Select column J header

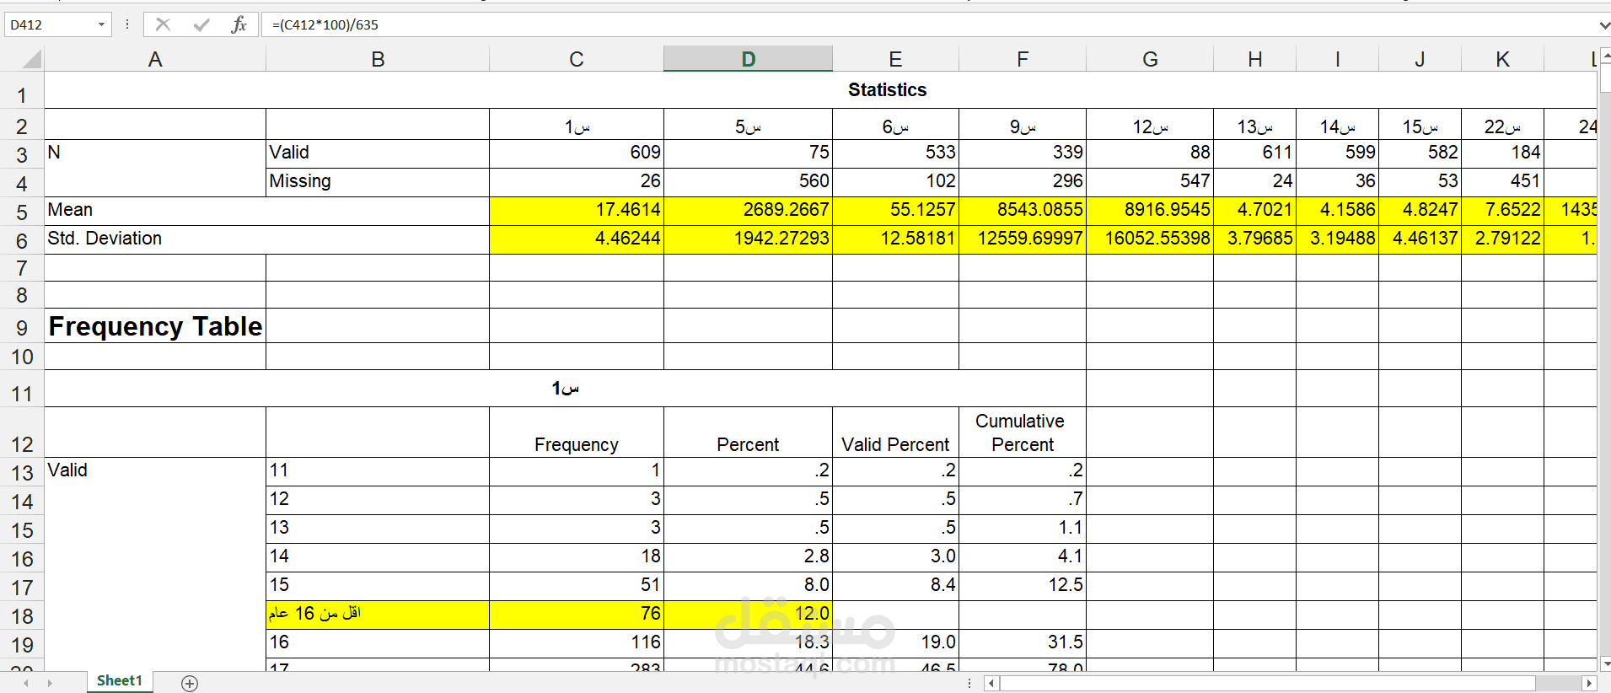1420,59
